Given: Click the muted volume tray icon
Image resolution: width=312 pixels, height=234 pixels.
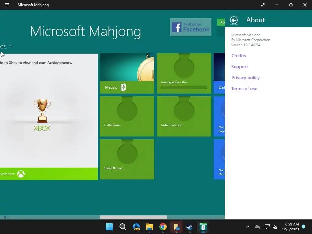Looking at the screenshot, I should (x=275, y=227).
